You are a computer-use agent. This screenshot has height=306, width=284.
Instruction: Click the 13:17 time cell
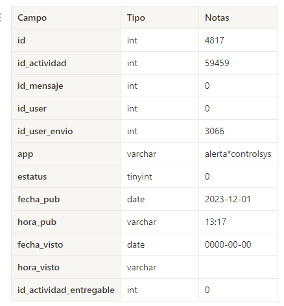pyautogui.click(x=238, y=222)
